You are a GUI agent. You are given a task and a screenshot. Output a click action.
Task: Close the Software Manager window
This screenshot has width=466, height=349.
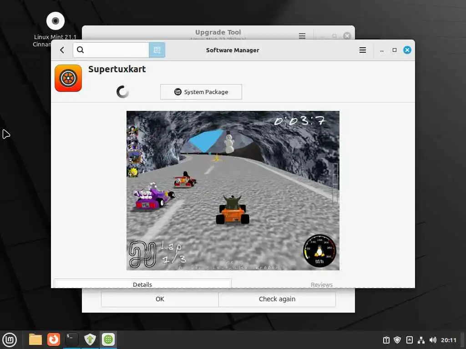407,50
